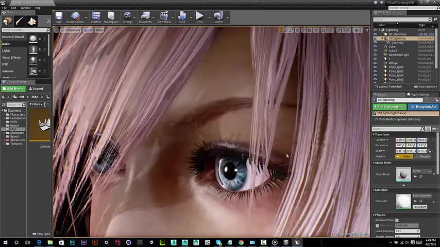Open the Help menu
The image size is (440, 247).
(38, 8)
